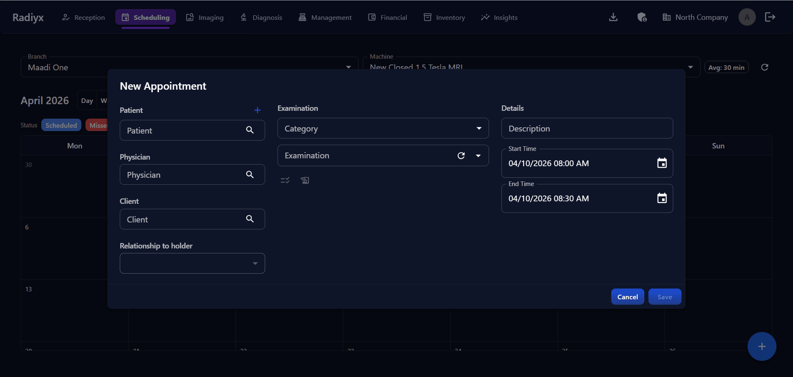
Task: Open the Reception tab
Action: pyautogui.click(x=83, y=17)
